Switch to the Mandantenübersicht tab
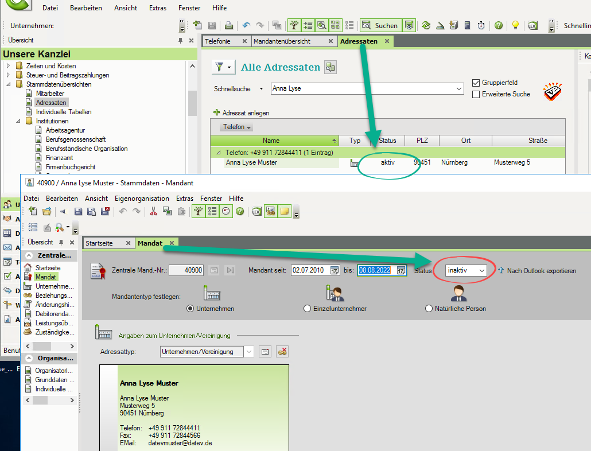591x451 pixels. (x=289, y=41)
